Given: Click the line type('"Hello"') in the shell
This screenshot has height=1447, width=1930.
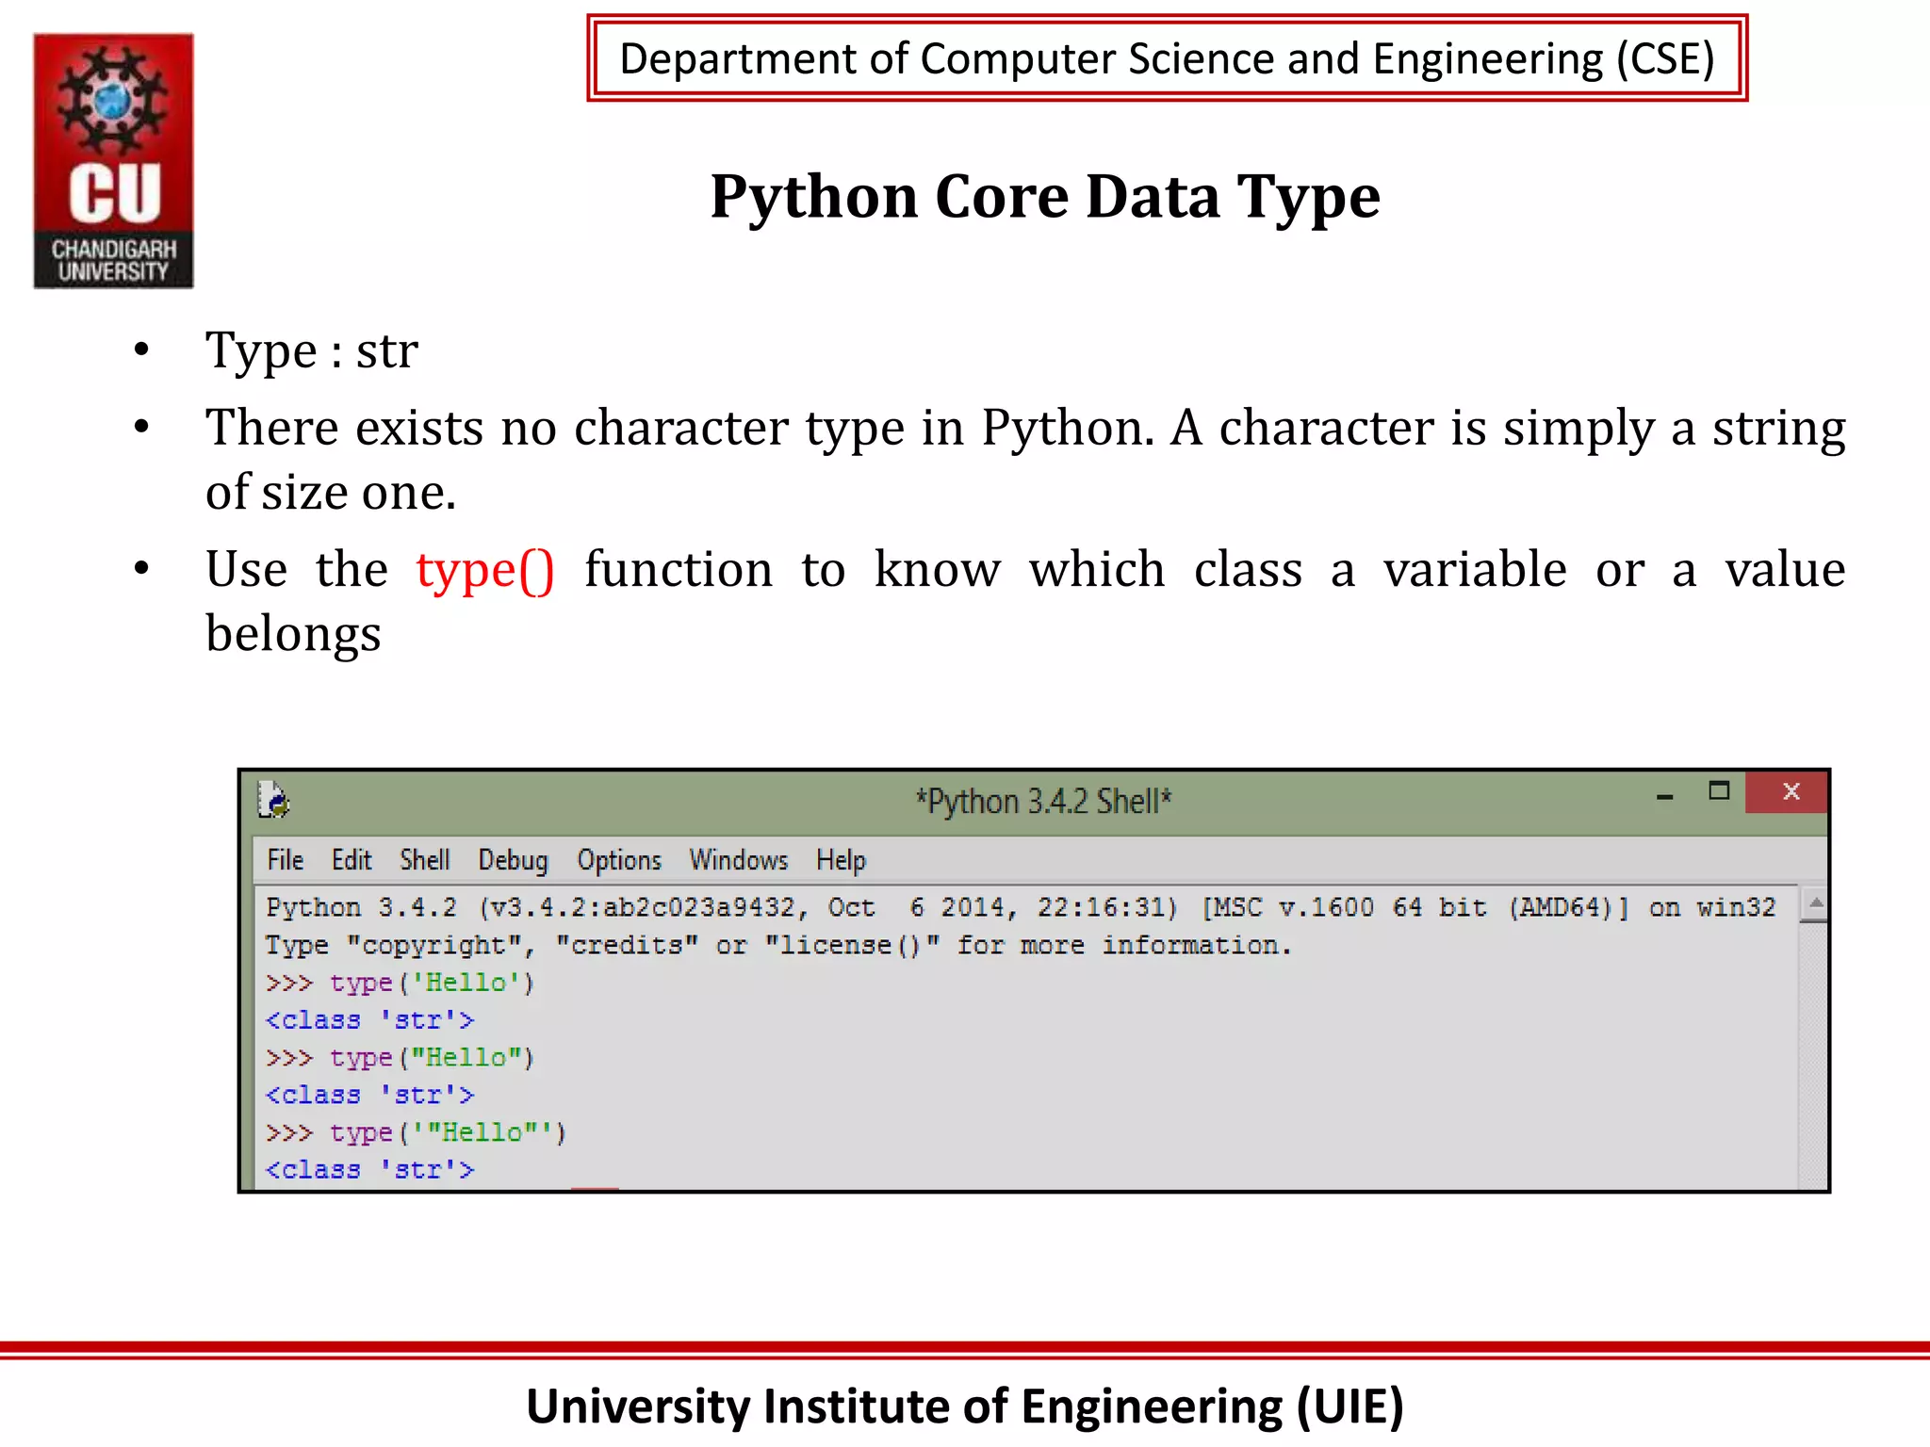Looking at the screenshot, I should coord(416,1132).
